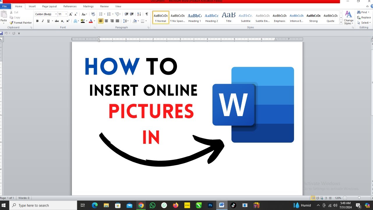Click the Paste icon

click(x=4, y=15)
